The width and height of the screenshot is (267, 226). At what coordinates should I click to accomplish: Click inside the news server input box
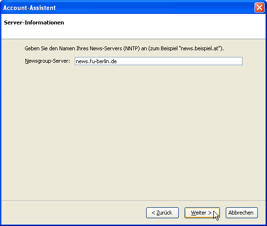point(159,61)
